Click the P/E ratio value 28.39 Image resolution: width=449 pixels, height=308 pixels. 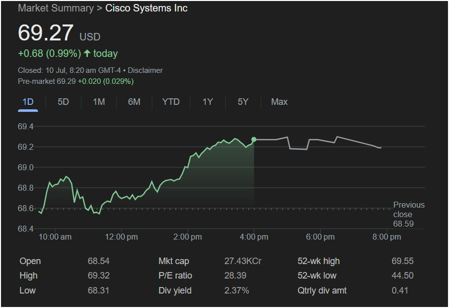(235, 276)
